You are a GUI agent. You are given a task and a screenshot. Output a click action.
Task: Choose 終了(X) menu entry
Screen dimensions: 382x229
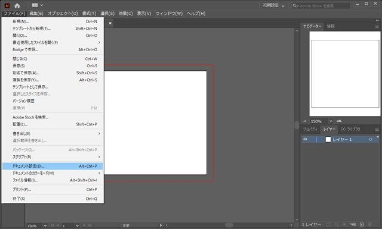(53, 199)
